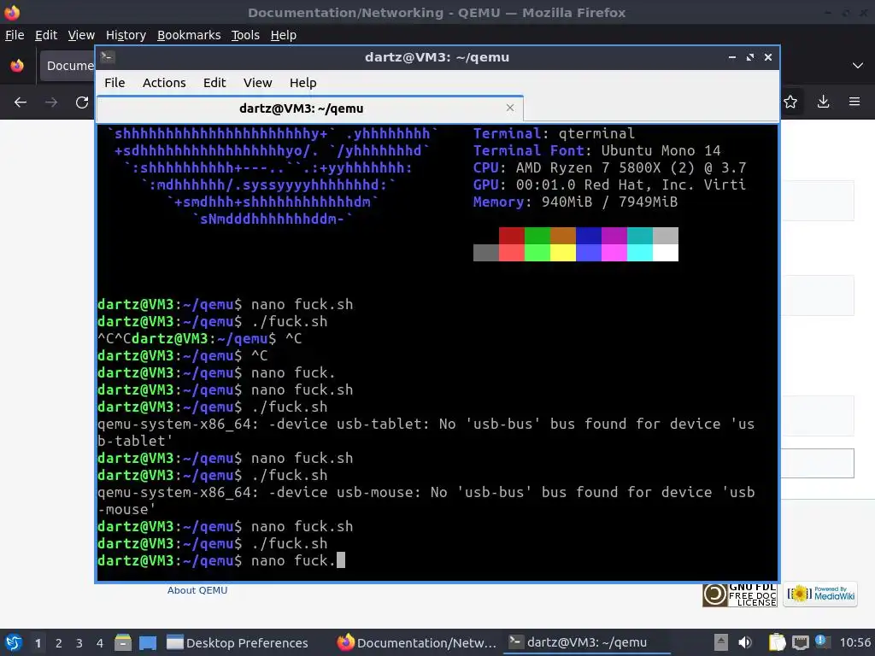Open the terminal's View menu

[x=257, y=83]
